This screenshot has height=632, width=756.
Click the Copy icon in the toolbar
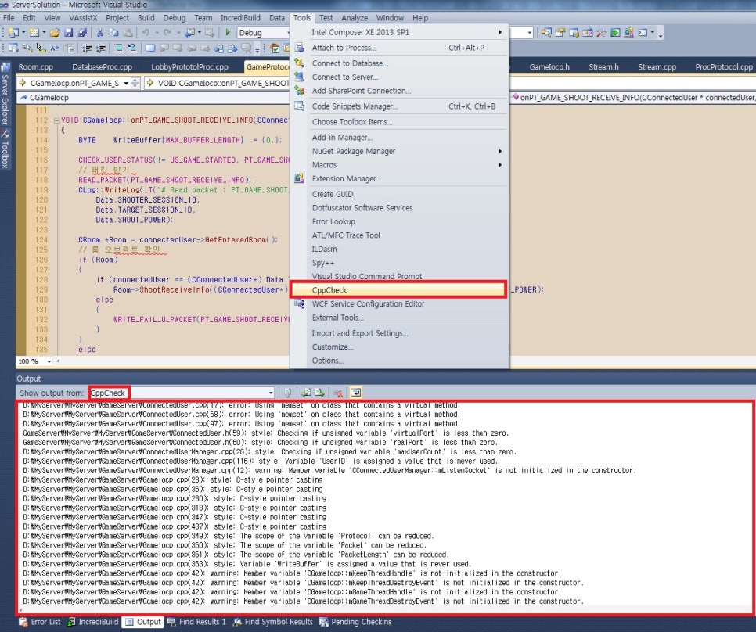(x=113, y=32)
